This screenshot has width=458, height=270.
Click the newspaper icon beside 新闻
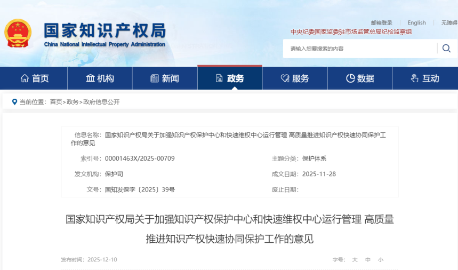[154, 78]
